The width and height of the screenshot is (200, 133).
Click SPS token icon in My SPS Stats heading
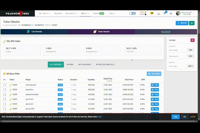[5, 41]
